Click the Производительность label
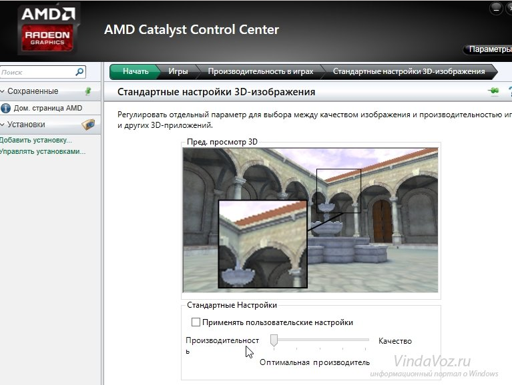Image resolution: width=512 pixels, height=385 pixels. point(222,345)
